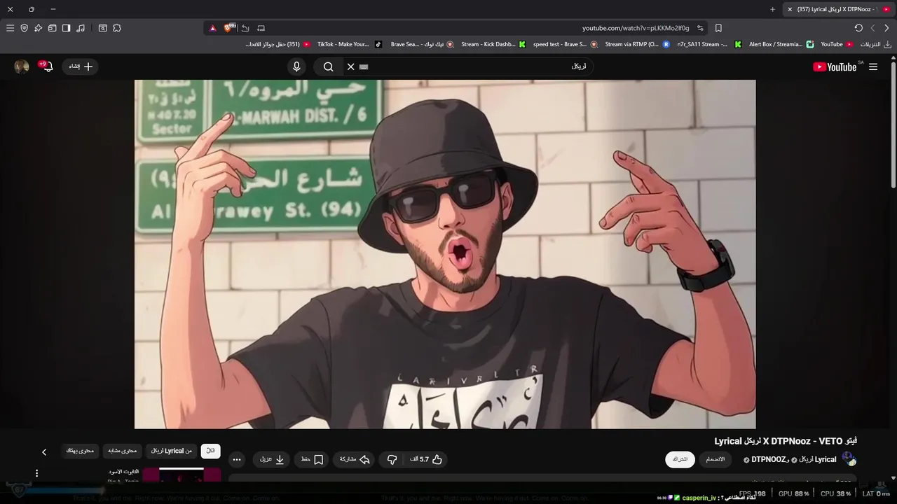Screen dimensions: 897x504
Task: Open TikTok - Make Your bookmark
Action: (349, 44)
